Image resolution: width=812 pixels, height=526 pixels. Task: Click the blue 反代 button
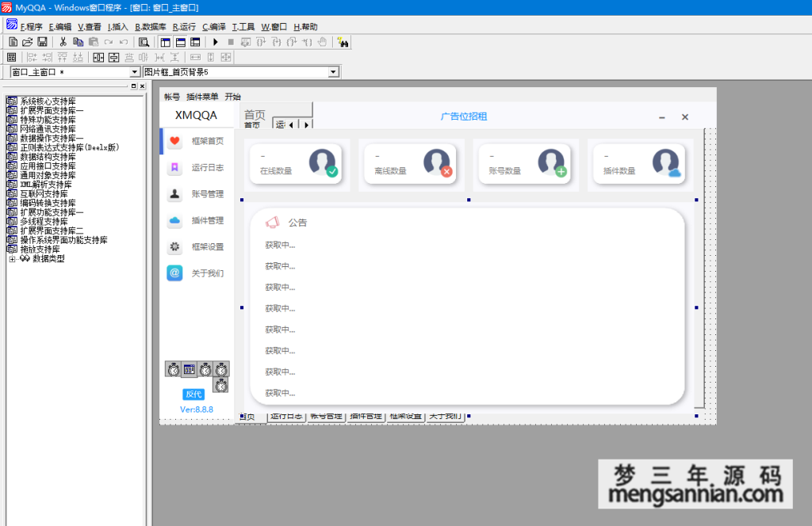point(193,394)
